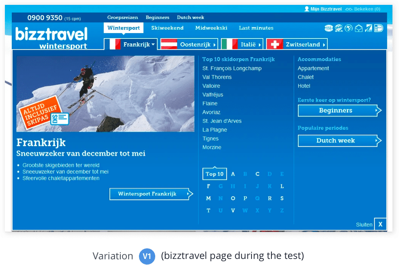The image size is (399, 265).
Task: Click the globe emblem icon
Action: tap(348, 28)
